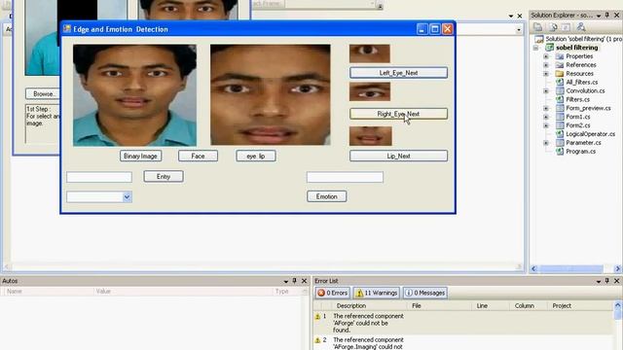The height and width of the screenshot is (350, 623).
Task: Click the sobel filtering project icon
Action: click(x=550, y=48)
